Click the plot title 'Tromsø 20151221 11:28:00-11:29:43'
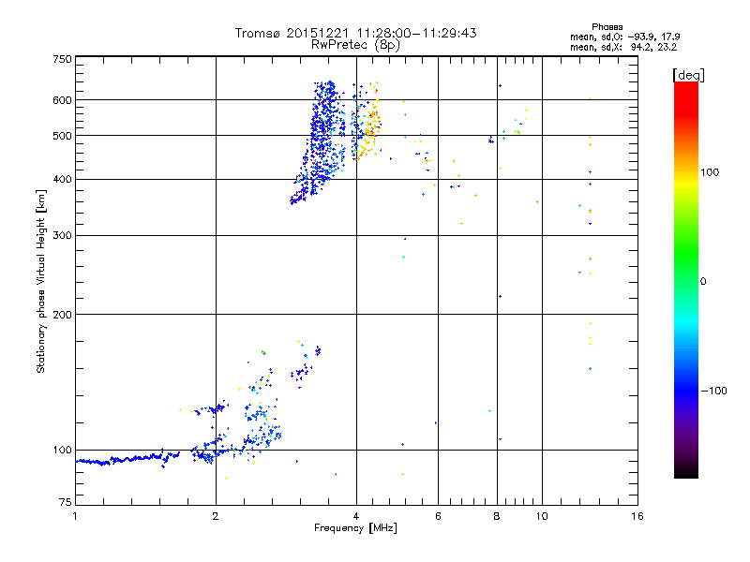The width and height of the screenshot is (750, 562). [355, 33]
